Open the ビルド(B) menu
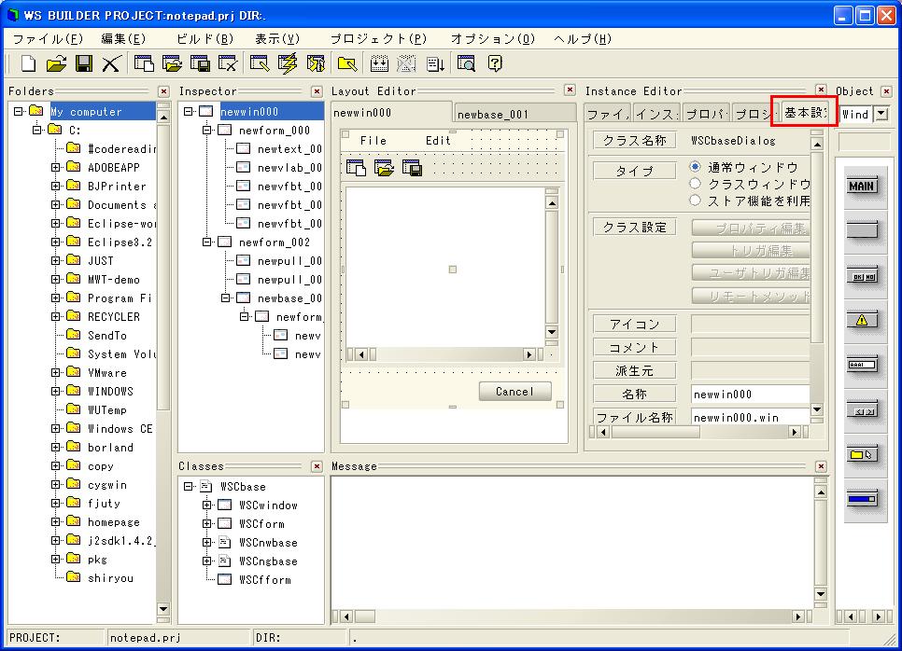The width and height of the screenshot is (902, 651). tap(204, 39)
